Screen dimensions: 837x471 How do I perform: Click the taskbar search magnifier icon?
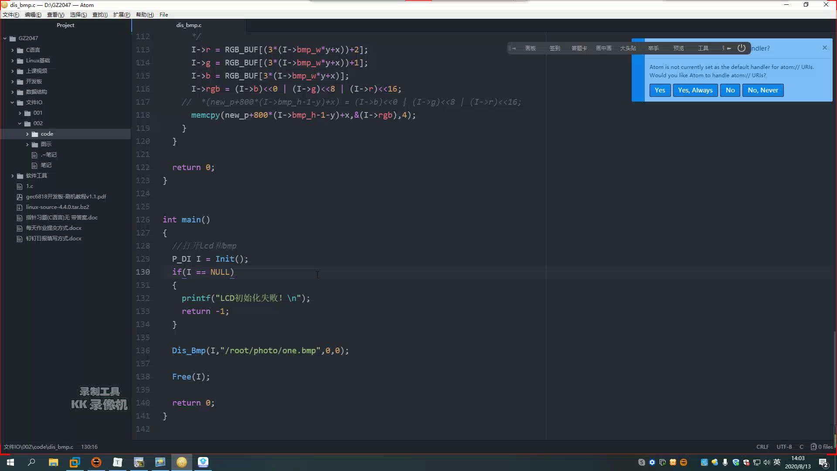31,462
